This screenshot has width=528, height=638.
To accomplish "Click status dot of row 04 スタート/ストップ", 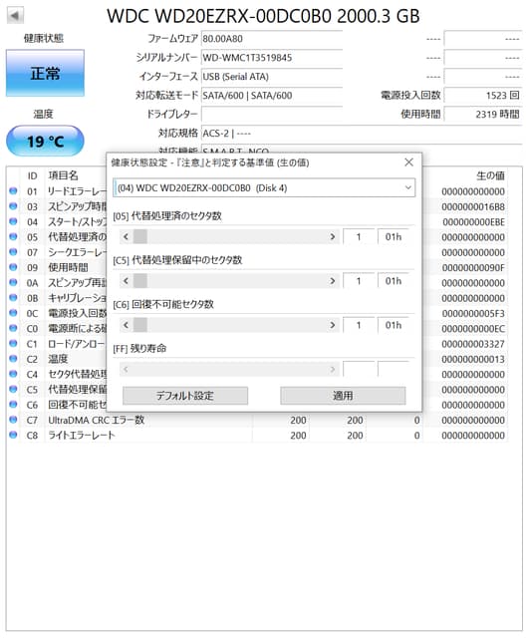I will point(13,221).
